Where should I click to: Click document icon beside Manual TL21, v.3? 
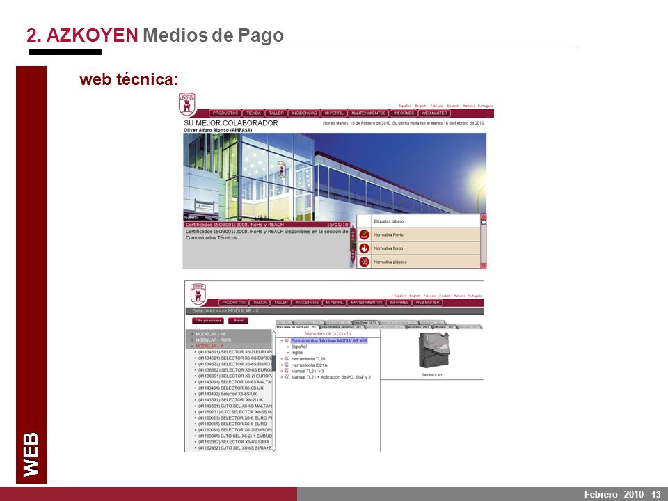tap(287, 371)
